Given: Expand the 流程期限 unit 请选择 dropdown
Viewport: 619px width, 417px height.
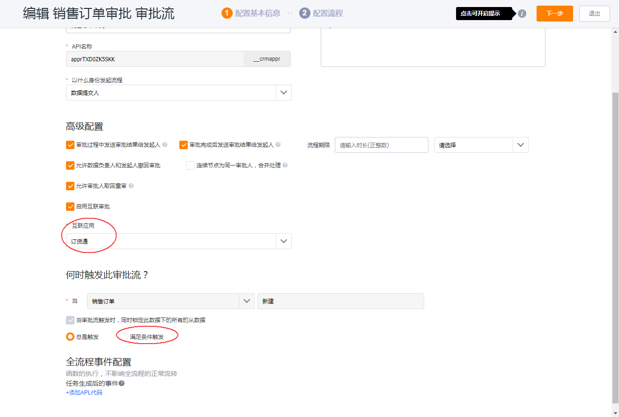Looking at the screenshot, I should click(x=481, y=145).
